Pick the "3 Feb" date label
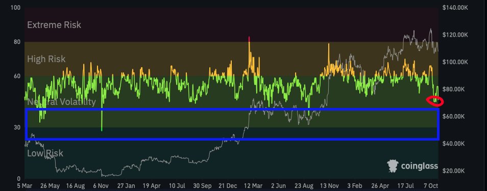487x191 pixels. [355, 186]
